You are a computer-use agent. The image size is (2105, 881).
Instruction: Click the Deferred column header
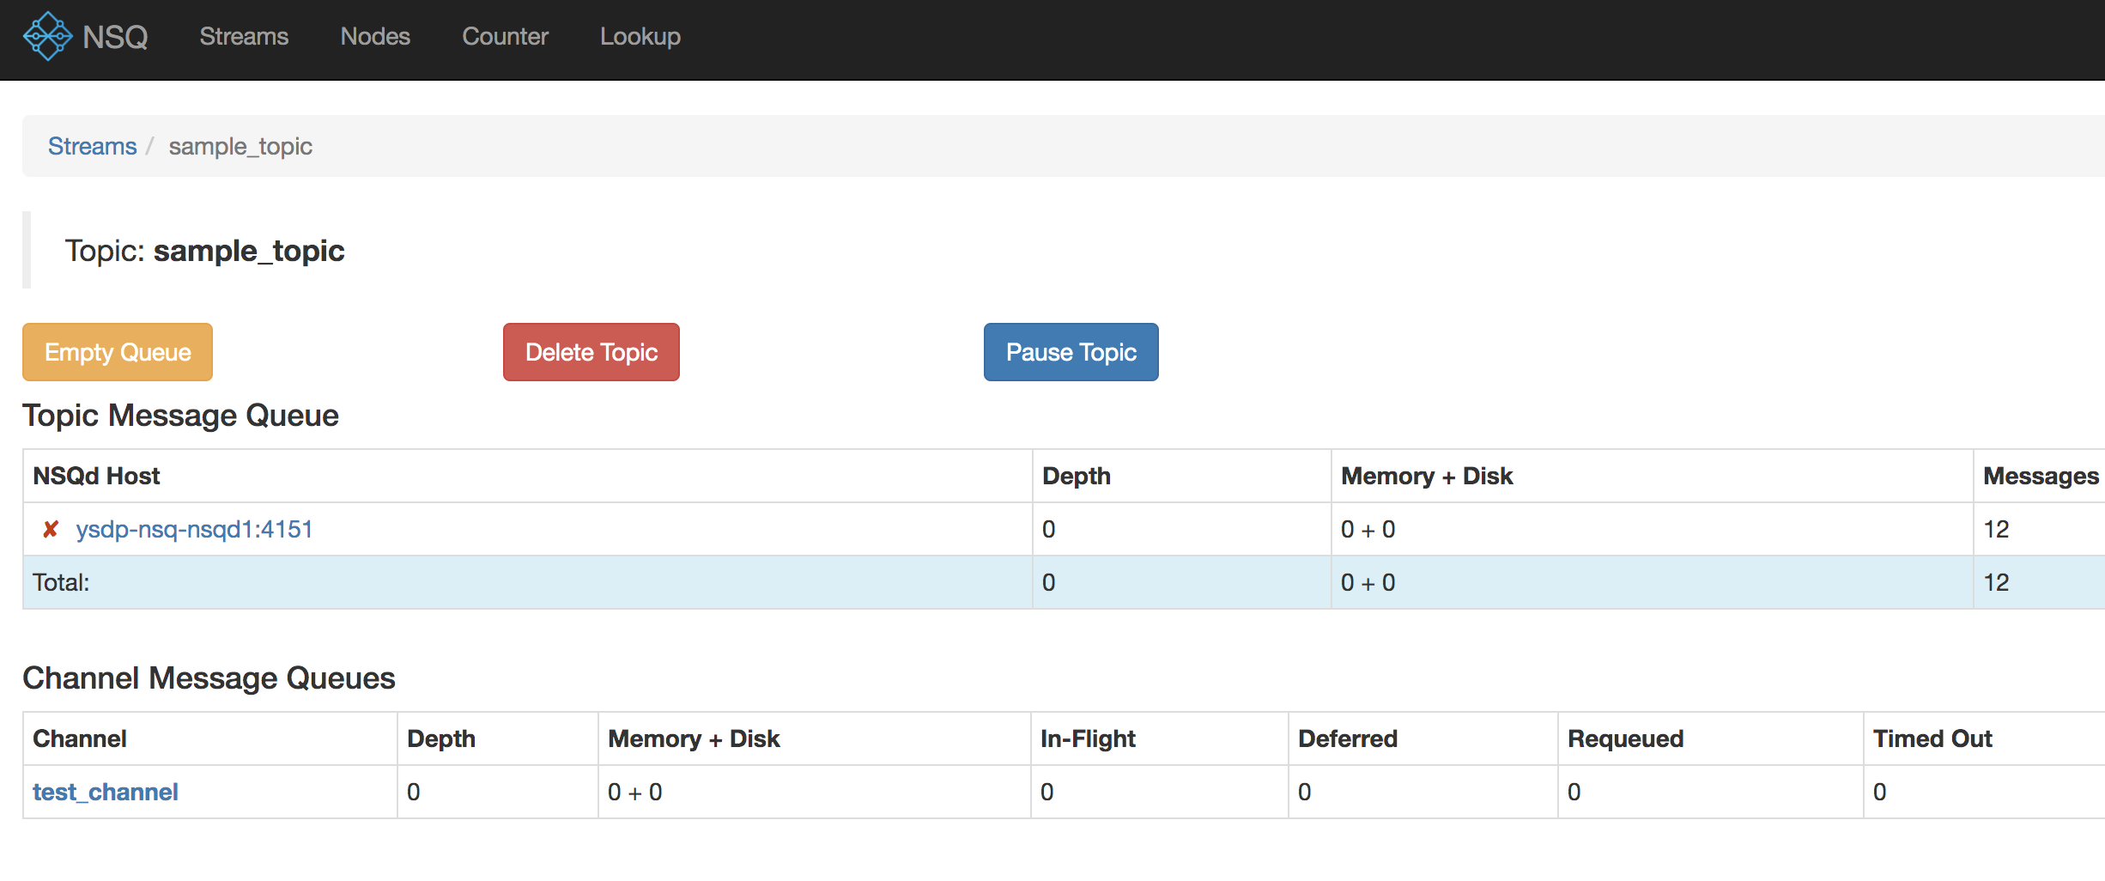[x=1348, y=738]
